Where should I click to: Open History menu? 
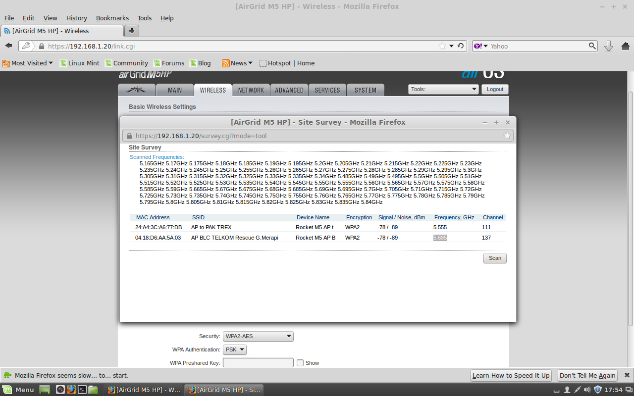[x=76, y=18]
